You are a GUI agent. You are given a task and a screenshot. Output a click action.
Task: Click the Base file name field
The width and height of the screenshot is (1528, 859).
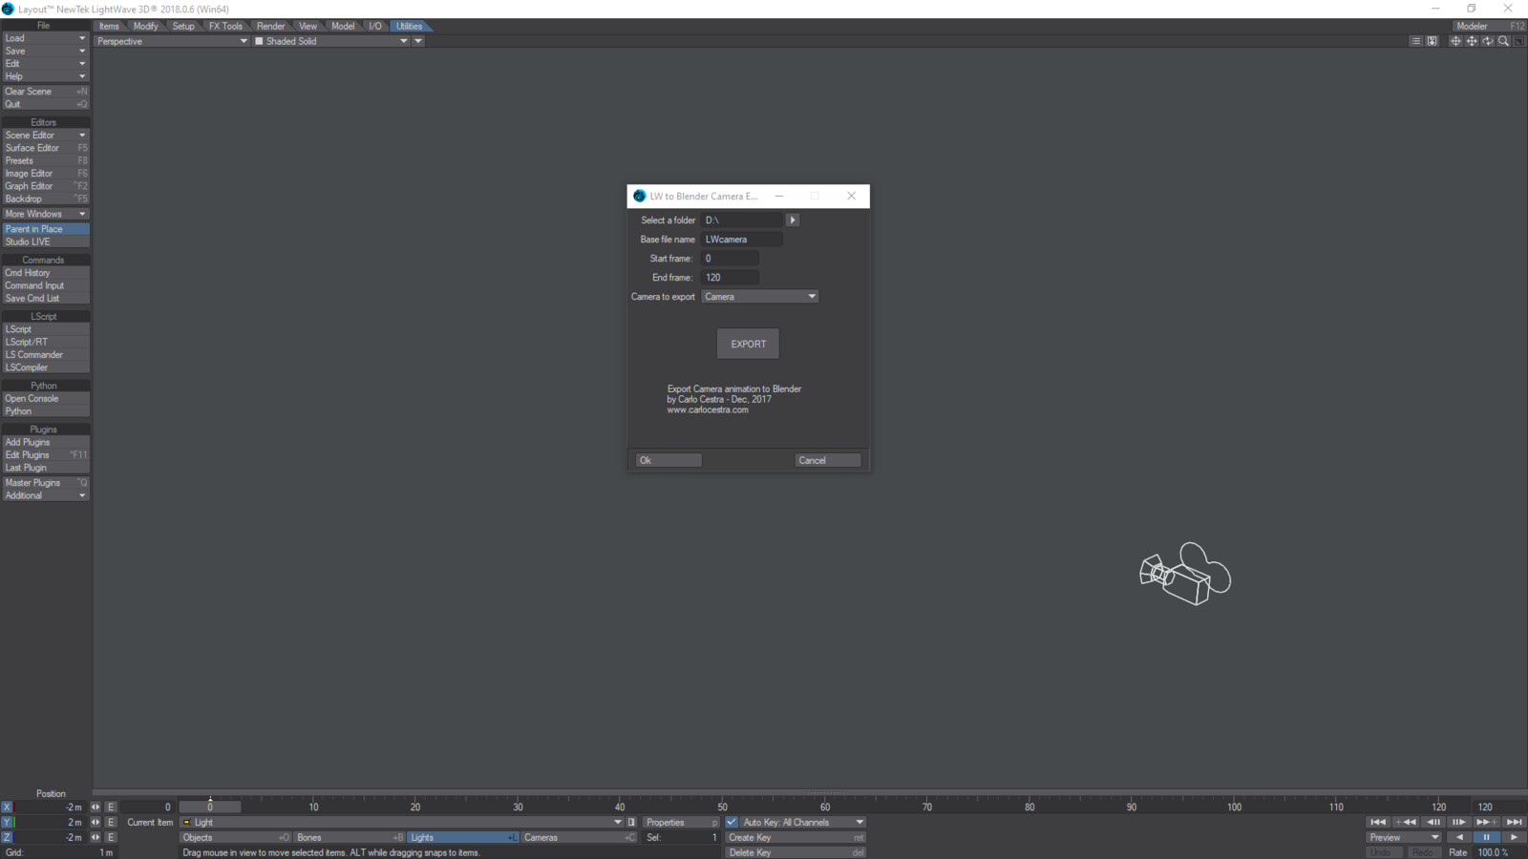coord(742,240)
